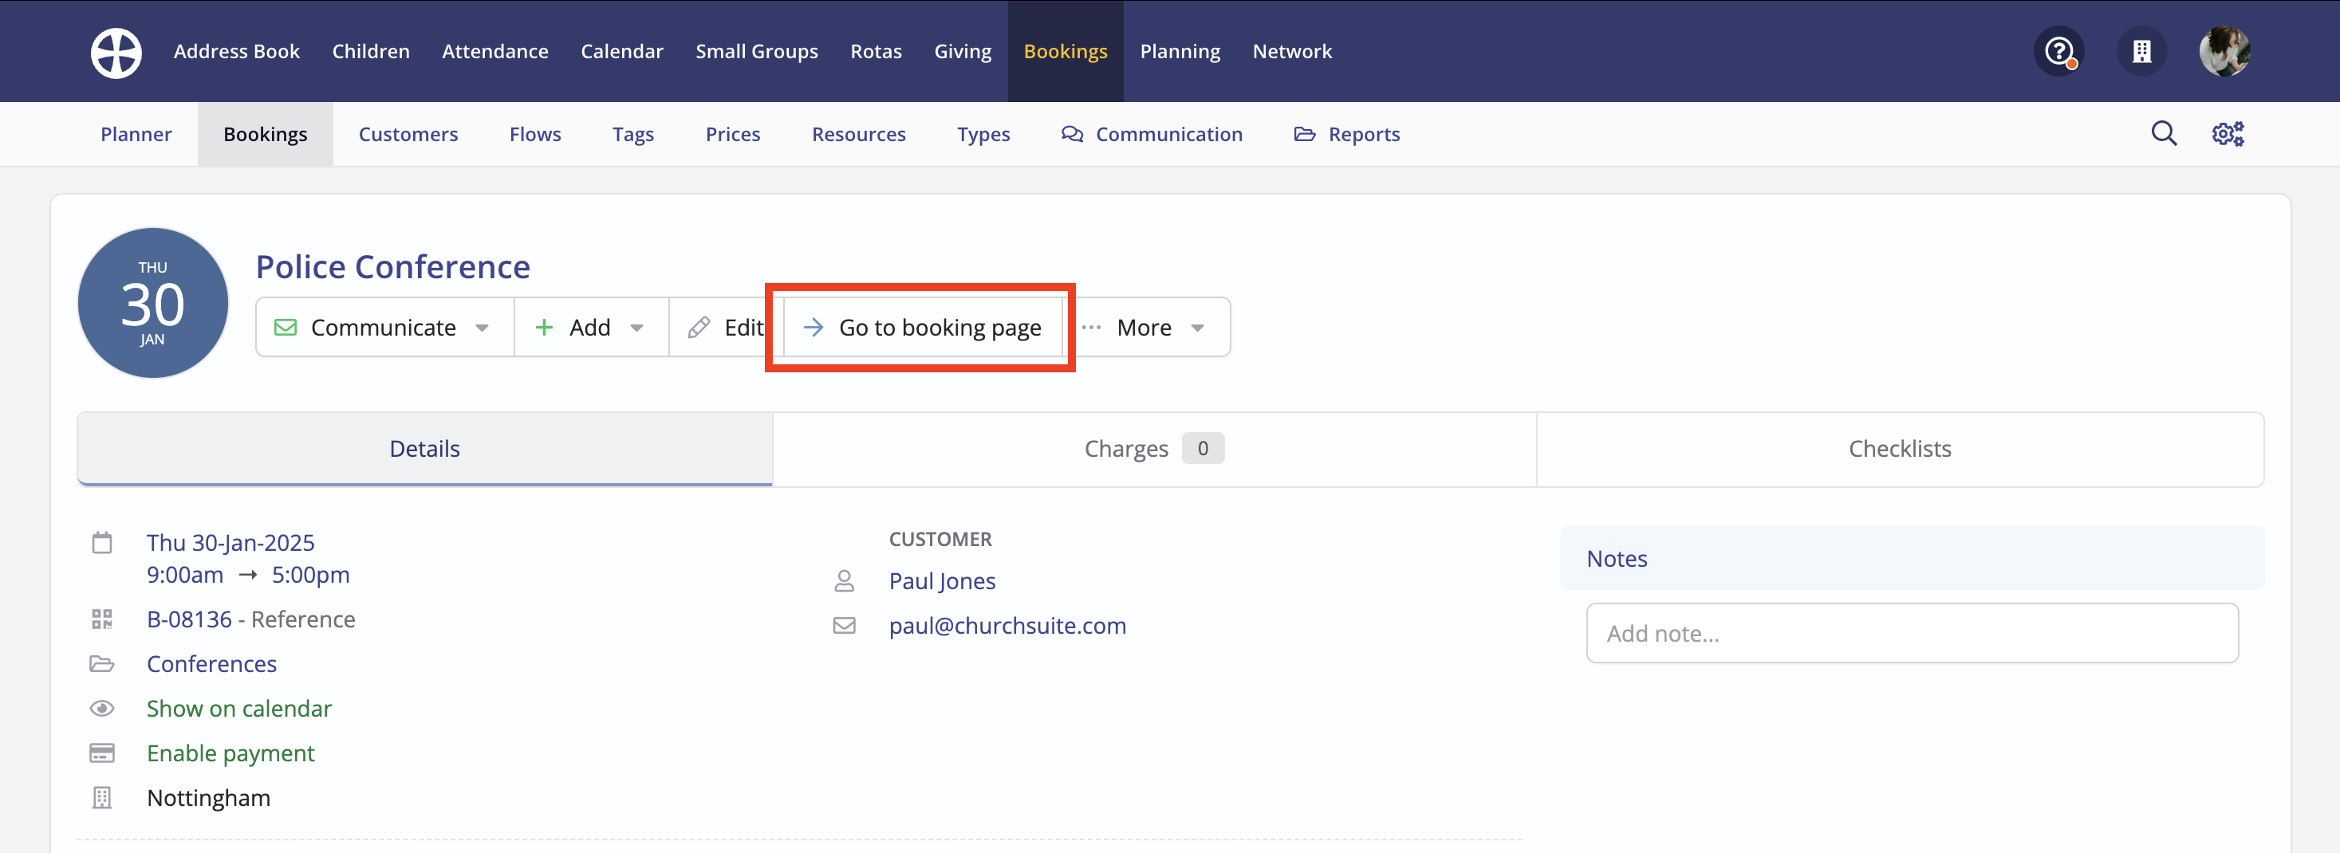Click paul@churchsuite.com email link
The height and width of the screenshot is (853, 2340).
tap(1007, 626)
